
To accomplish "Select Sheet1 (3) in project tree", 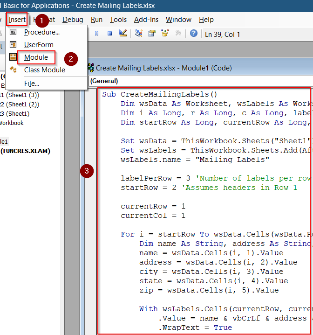I will (20, 95).
